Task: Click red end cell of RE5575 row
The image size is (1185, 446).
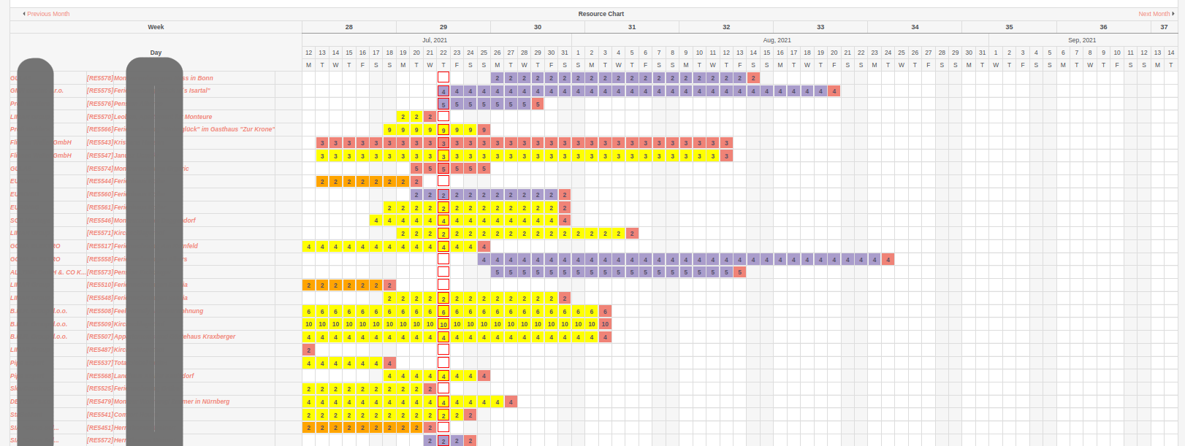Action: click(834, 91)
